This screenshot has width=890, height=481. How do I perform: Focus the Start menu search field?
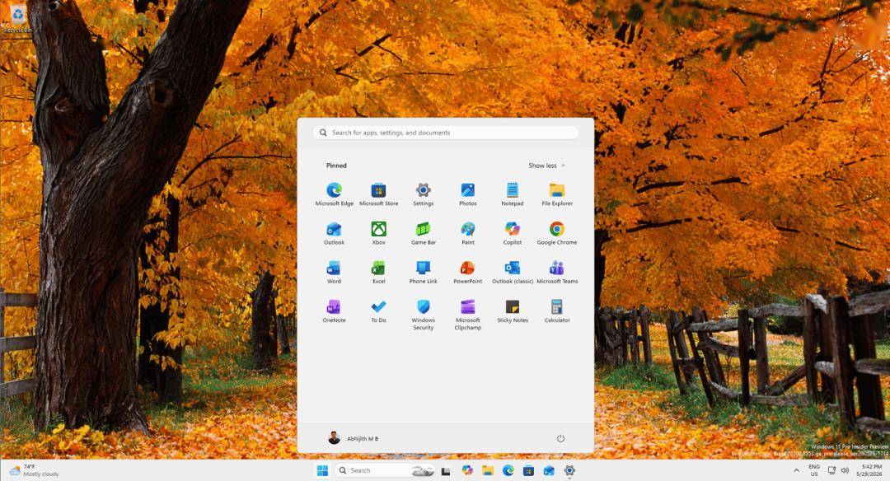click(x=446, y=133)
